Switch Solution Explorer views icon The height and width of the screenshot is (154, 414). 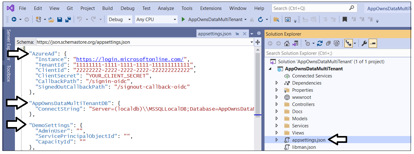click(x=295, y=43)
